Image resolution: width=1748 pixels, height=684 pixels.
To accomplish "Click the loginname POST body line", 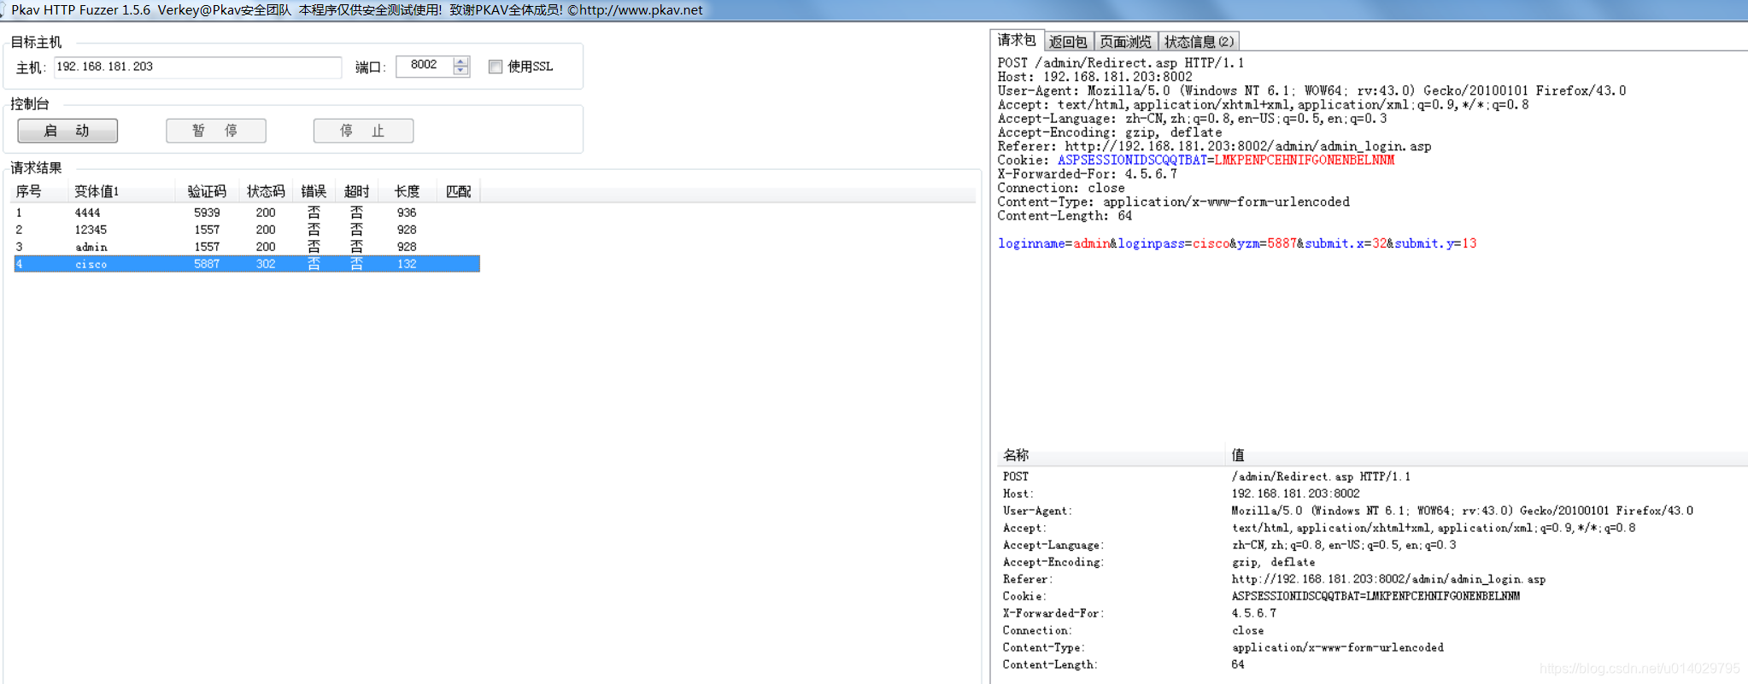I will pos(1237,243).
